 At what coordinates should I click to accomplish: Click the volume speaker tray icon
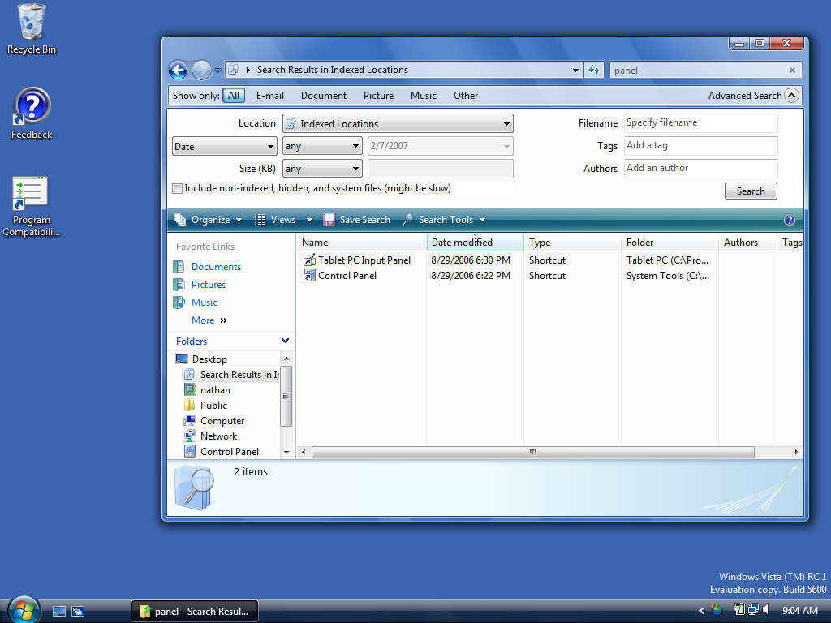pos(766,609)
